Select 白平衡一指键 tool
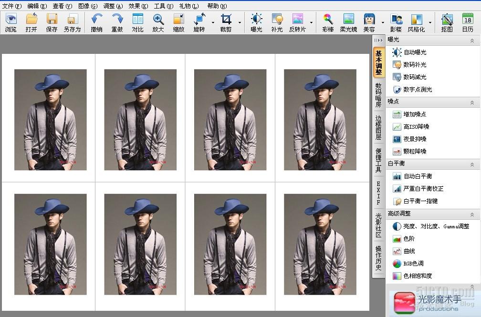This screenshot has height=317, width=481. tap(415, 201)
